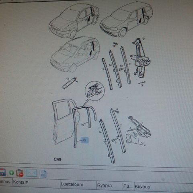Viewport: 193px width, 193px height.
Task: Select callout 9 beside the lower bolt
Action: (x=115, y=142)
